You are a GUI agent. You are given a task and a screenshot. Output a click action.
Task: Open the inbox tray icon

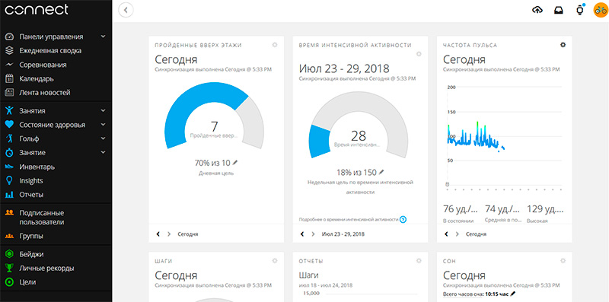coord(559,11)
